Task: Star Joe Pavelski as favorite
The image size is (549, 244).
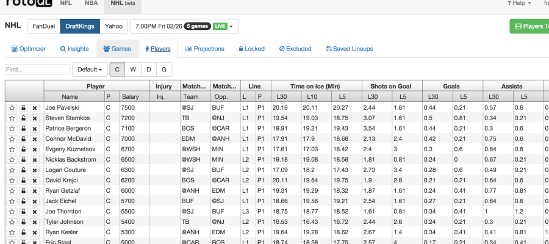Action: click(x=12, y=107)
